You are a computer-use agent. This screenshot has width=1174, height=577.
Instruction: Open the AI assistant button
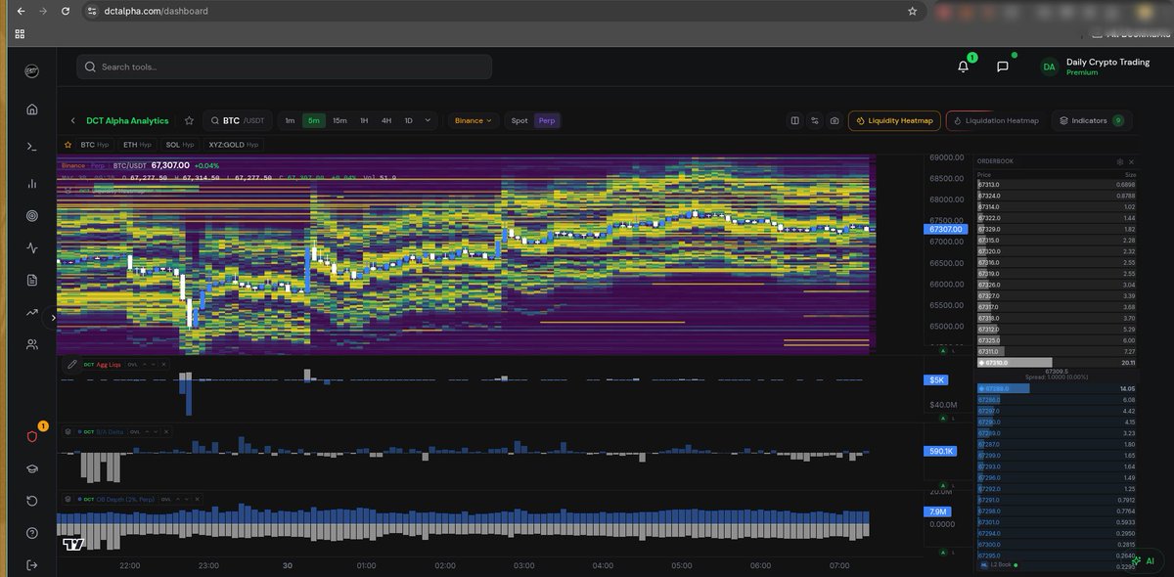(1142, 559)
